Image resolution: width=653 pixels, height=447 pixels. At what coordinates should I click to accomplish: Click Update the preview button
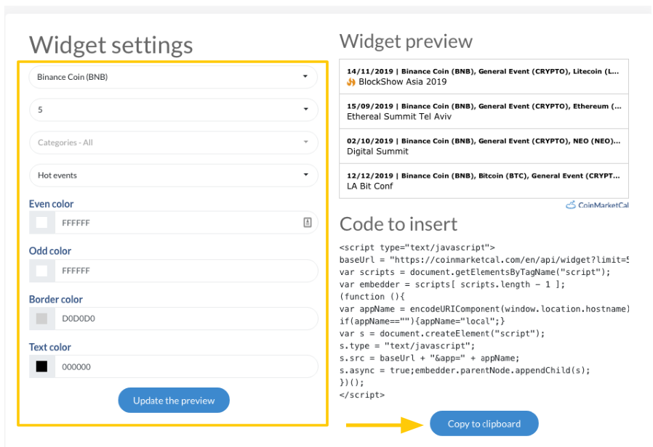pos(174,401)
